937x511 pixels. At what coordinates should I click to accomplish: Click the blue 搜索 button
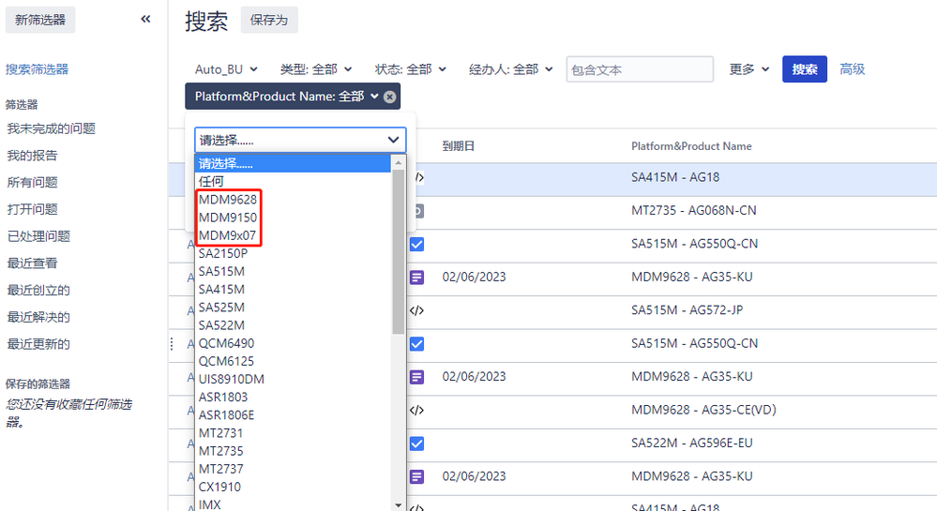click(x=805, y=69)
